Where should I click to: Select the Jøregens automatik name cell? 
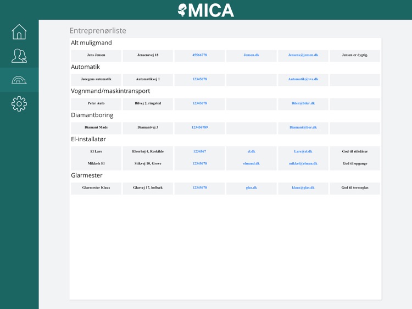96,80
